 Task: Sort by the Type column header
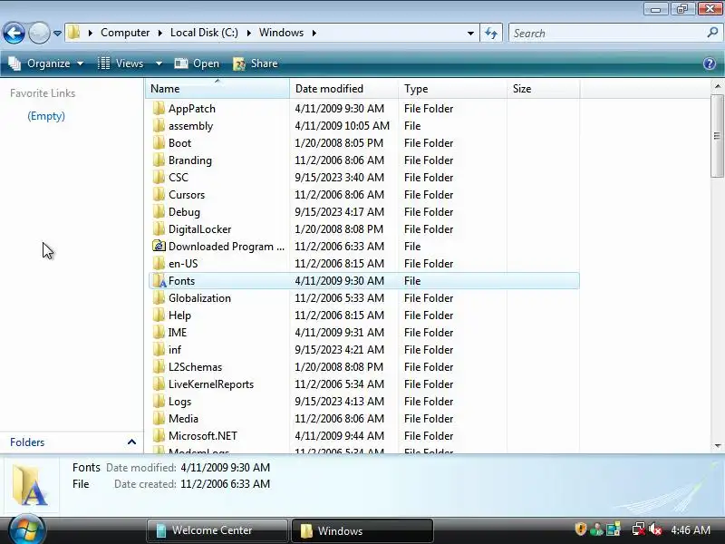point(452,88)
